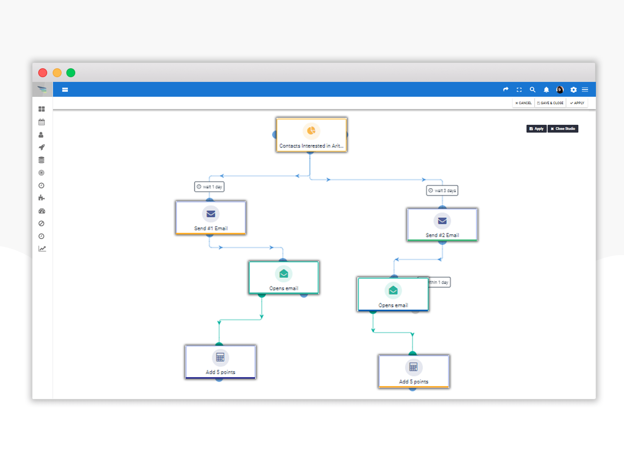Viewport: 624px width, 468px height.
Task: Click the red window close button
Action: (43, 73)
